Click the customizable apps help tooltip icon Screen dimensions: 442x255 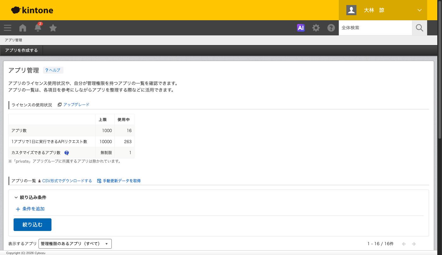[67, 153]
